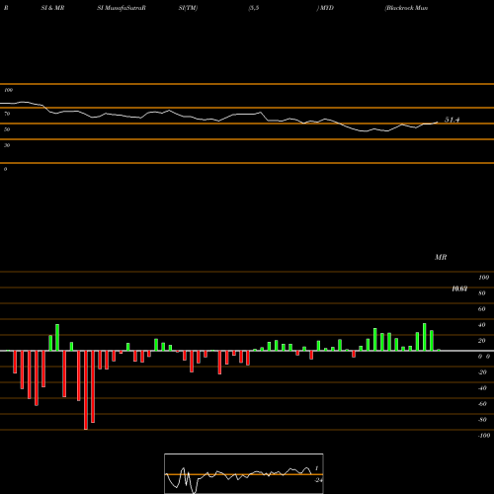Click the -100 label on MR axis
The height and width of the screenshot is (494, 494).
[x=483, y=436]
